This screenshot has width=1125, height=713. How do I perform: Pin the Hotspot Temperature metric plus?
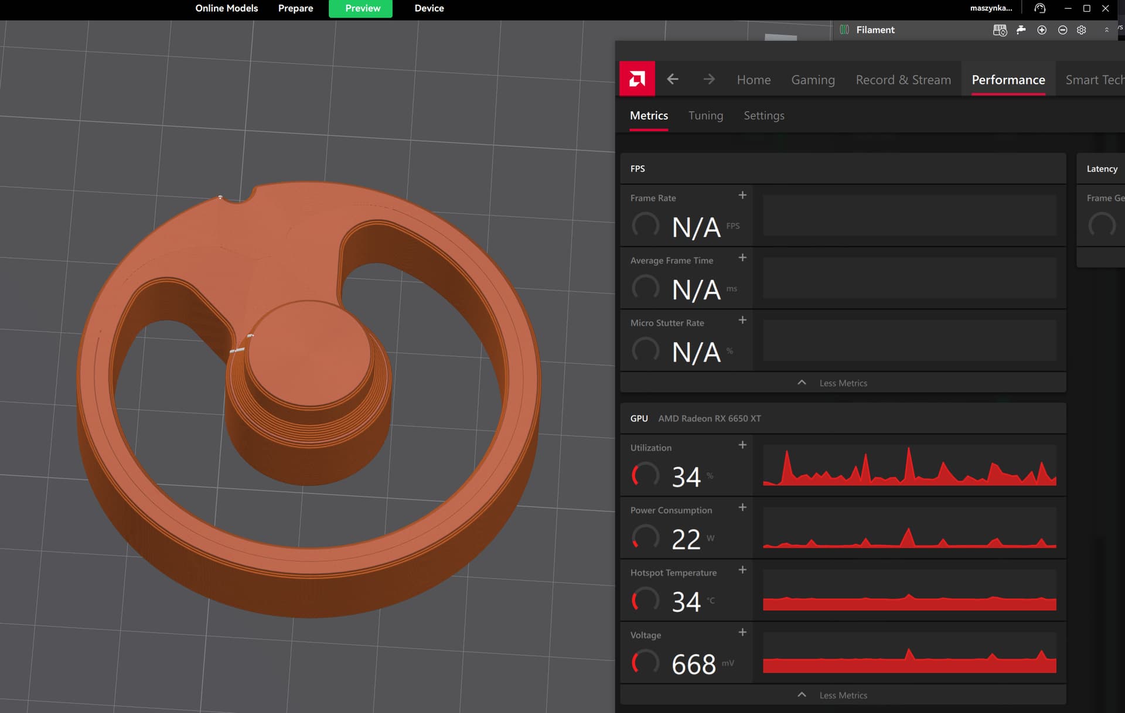pos(742,570)
